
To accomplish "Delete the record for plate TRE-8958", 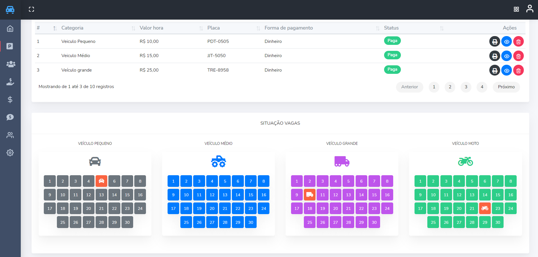I will click(518, 70).
